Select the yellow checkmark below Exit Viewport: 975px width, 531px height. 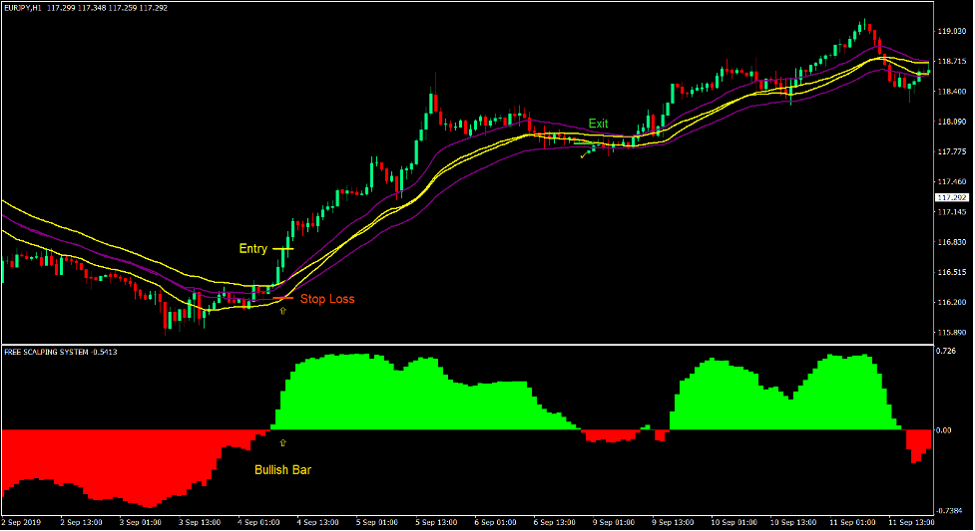point(584,155)
